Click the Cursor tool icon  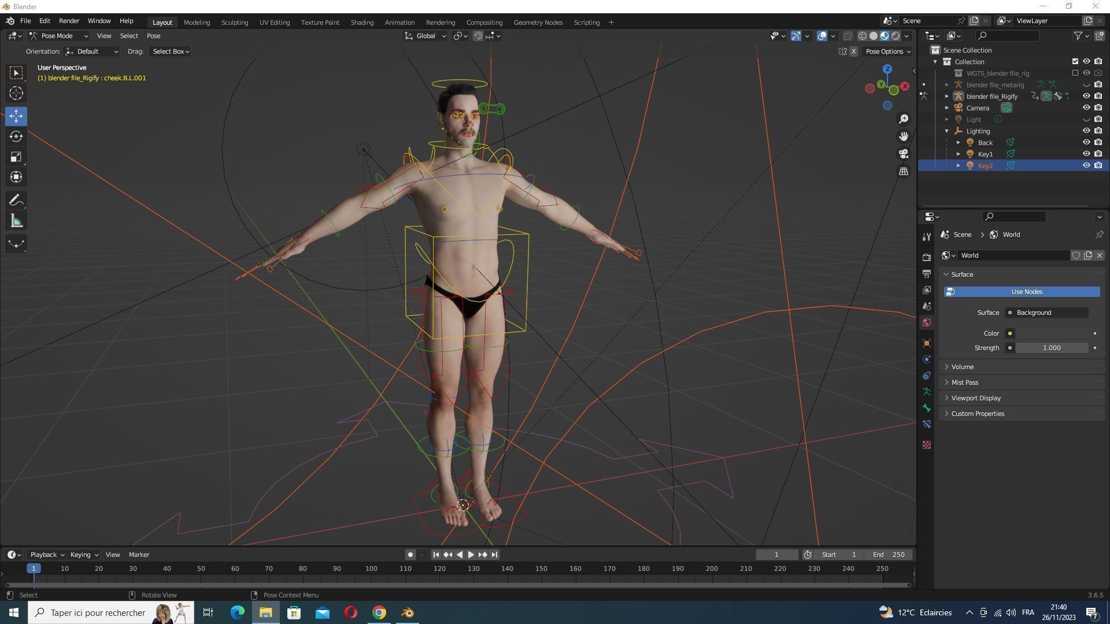coord(16,93)
